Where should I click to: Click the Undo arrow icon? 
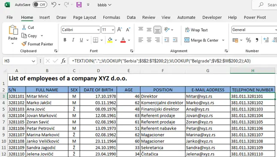[54, 4]
